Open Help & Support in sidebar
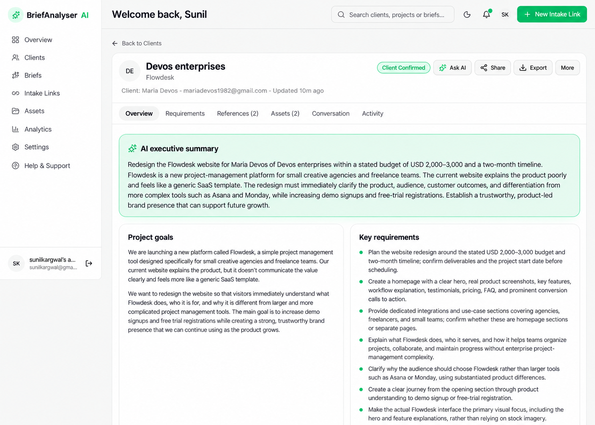The image size is (595, 425). (51, 166)
